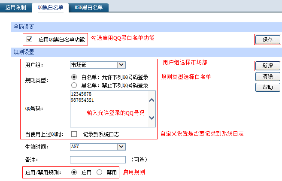Click the 保存 button
This screenshot has width=282, height=181.
pos(267,39)
